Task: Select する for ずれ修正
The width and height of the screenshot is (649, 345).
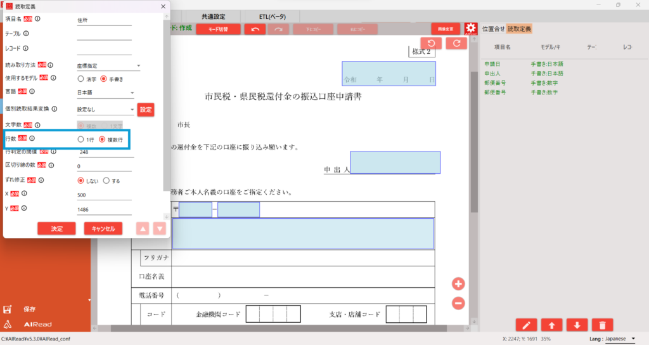Action: tap(106, 181)
